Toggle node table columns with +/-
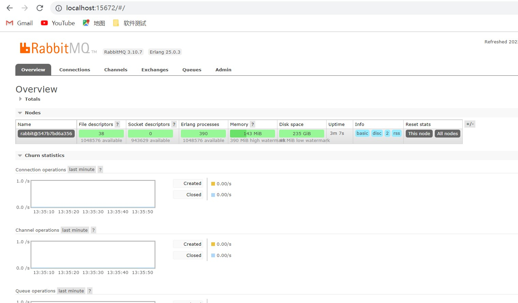The image size is (518, 303). coord(470,124)
